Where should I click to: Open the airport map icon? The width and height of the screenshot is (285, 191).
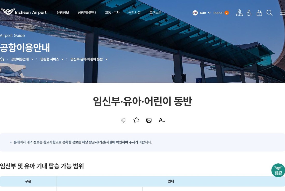[x=239, y=13]
